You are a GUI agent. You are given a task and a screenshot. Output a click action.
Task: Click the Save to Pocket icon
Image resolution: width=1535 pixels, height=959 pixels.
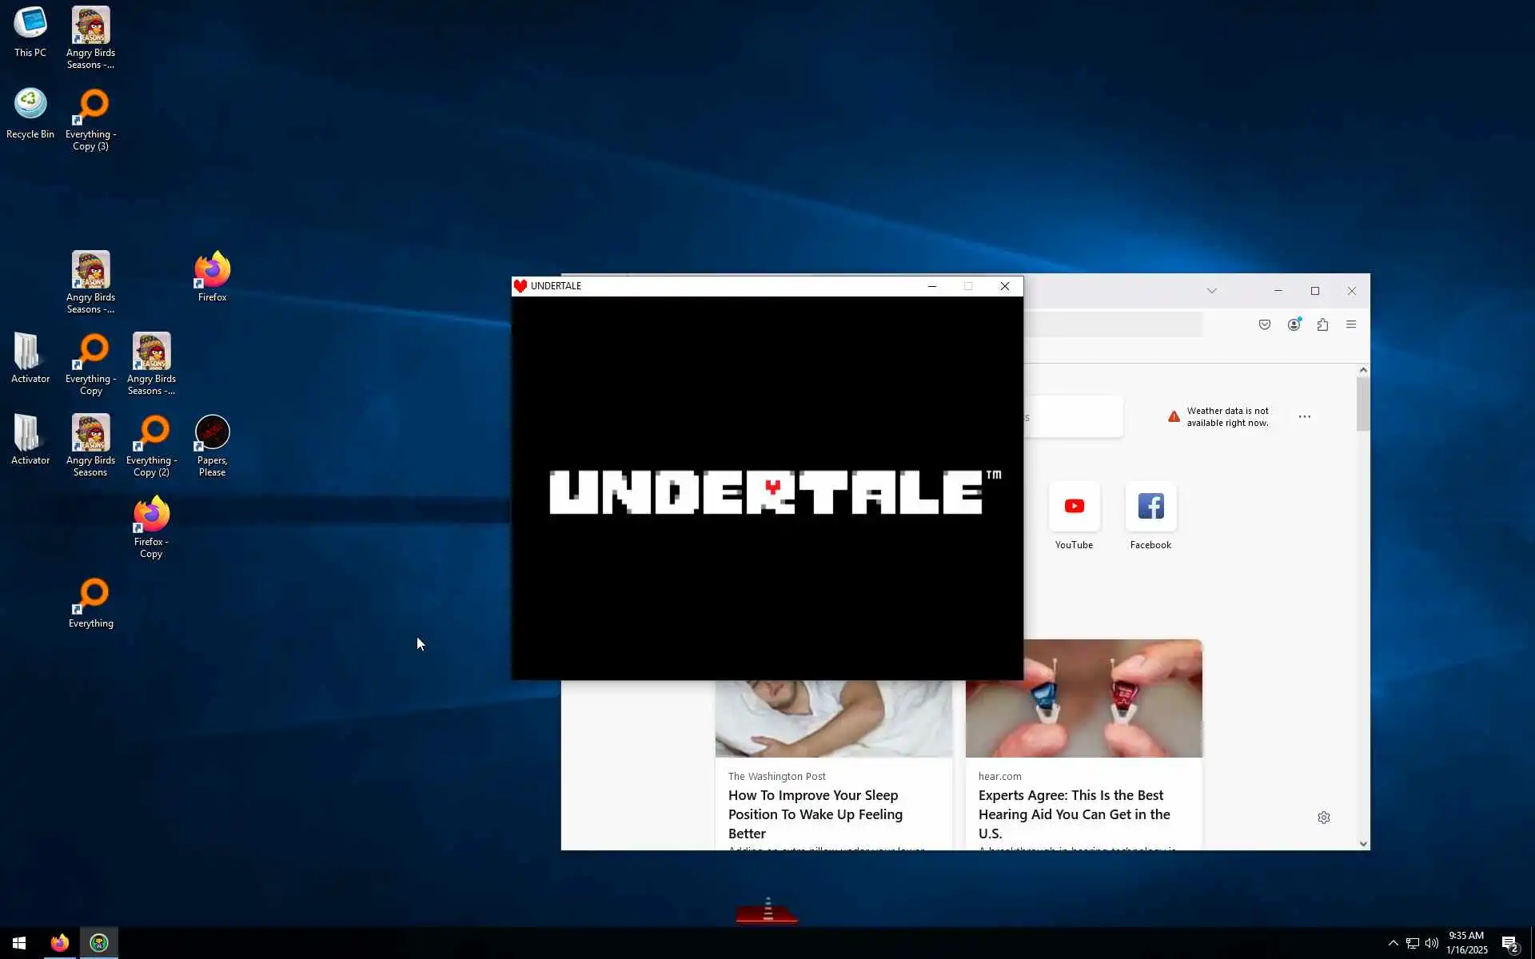click(x=1264, y=324)
